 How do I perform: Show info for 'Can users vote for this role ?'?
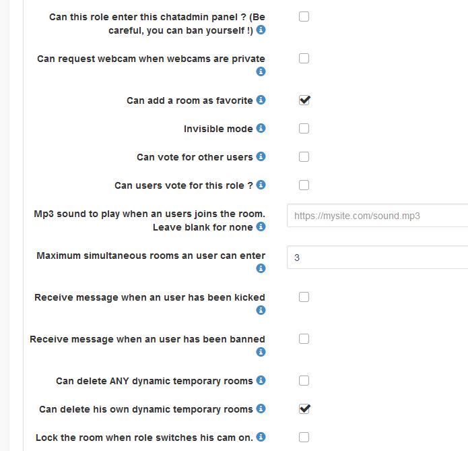[261, 185]
